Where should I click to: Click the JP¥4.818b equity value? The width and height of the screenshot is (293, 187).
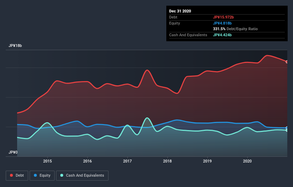point(222,23)
